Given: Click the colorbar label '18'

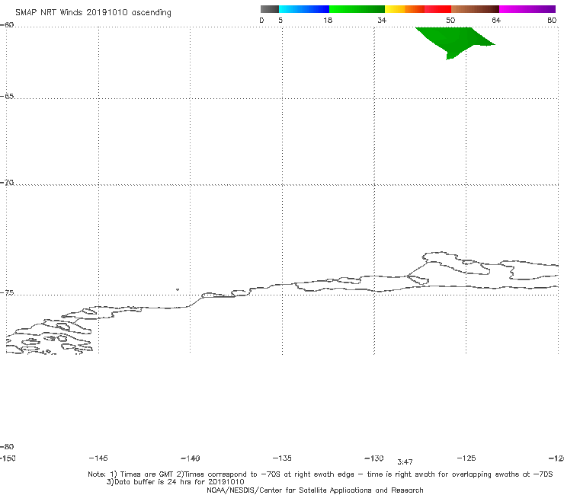Looking at the screenshot, I should [x=327, y=20].
